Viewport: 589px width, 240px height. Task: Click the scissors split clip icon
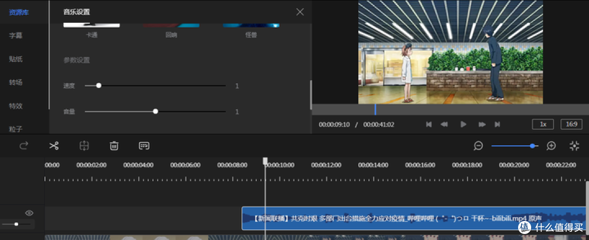tap(53, 146)
